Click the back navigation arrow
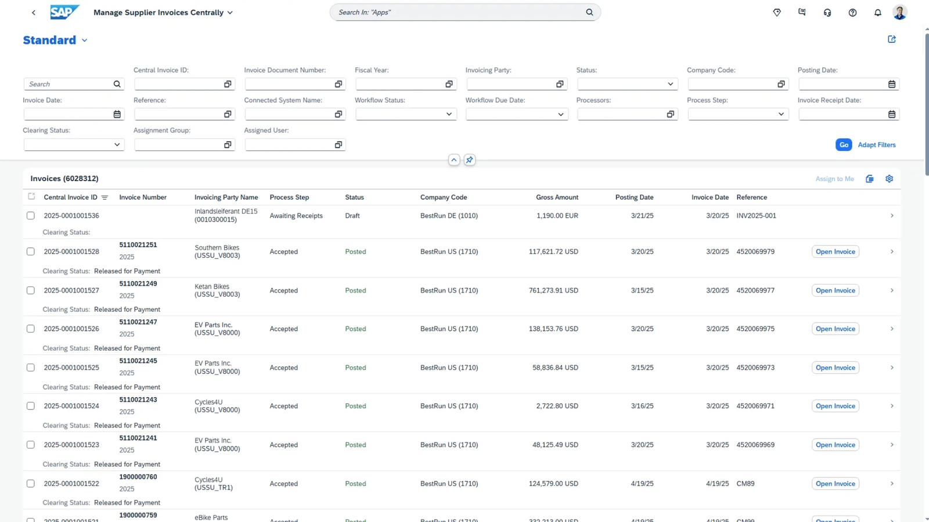 (34, 13)
